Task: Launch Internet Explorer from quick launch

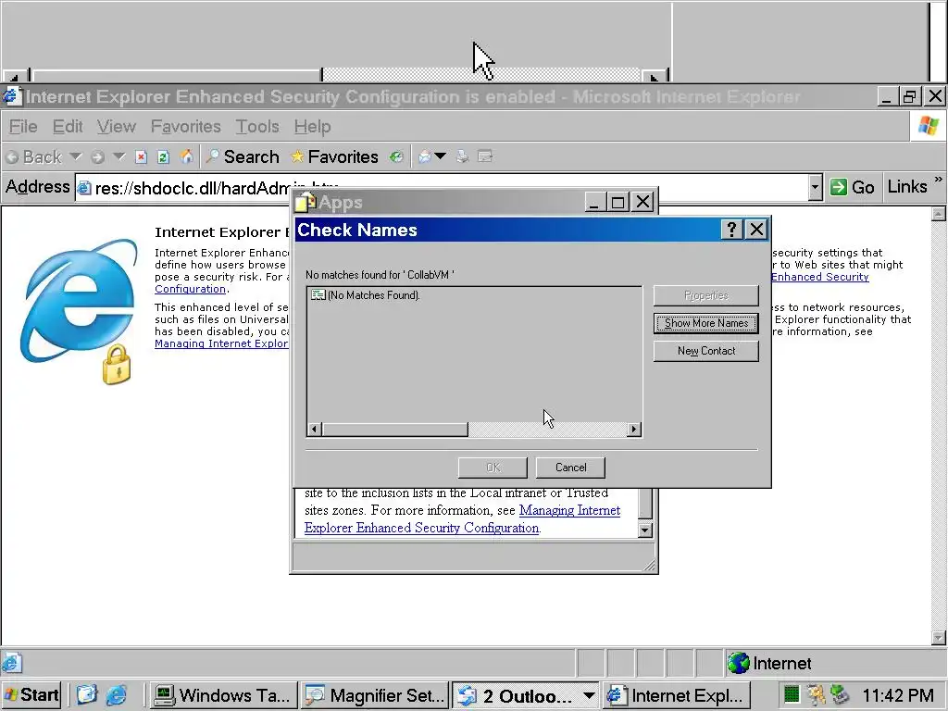Action: click(x=116, y=695)
